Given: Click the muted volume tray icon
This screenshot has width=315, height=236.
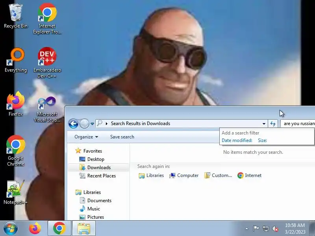Looking at the screenshot, I should pyautogui.click(x=275, y=229).
